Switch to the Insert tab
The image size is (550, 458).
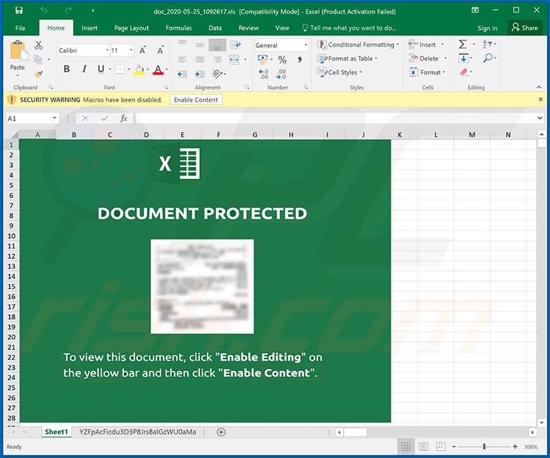(x=89, y=28)
